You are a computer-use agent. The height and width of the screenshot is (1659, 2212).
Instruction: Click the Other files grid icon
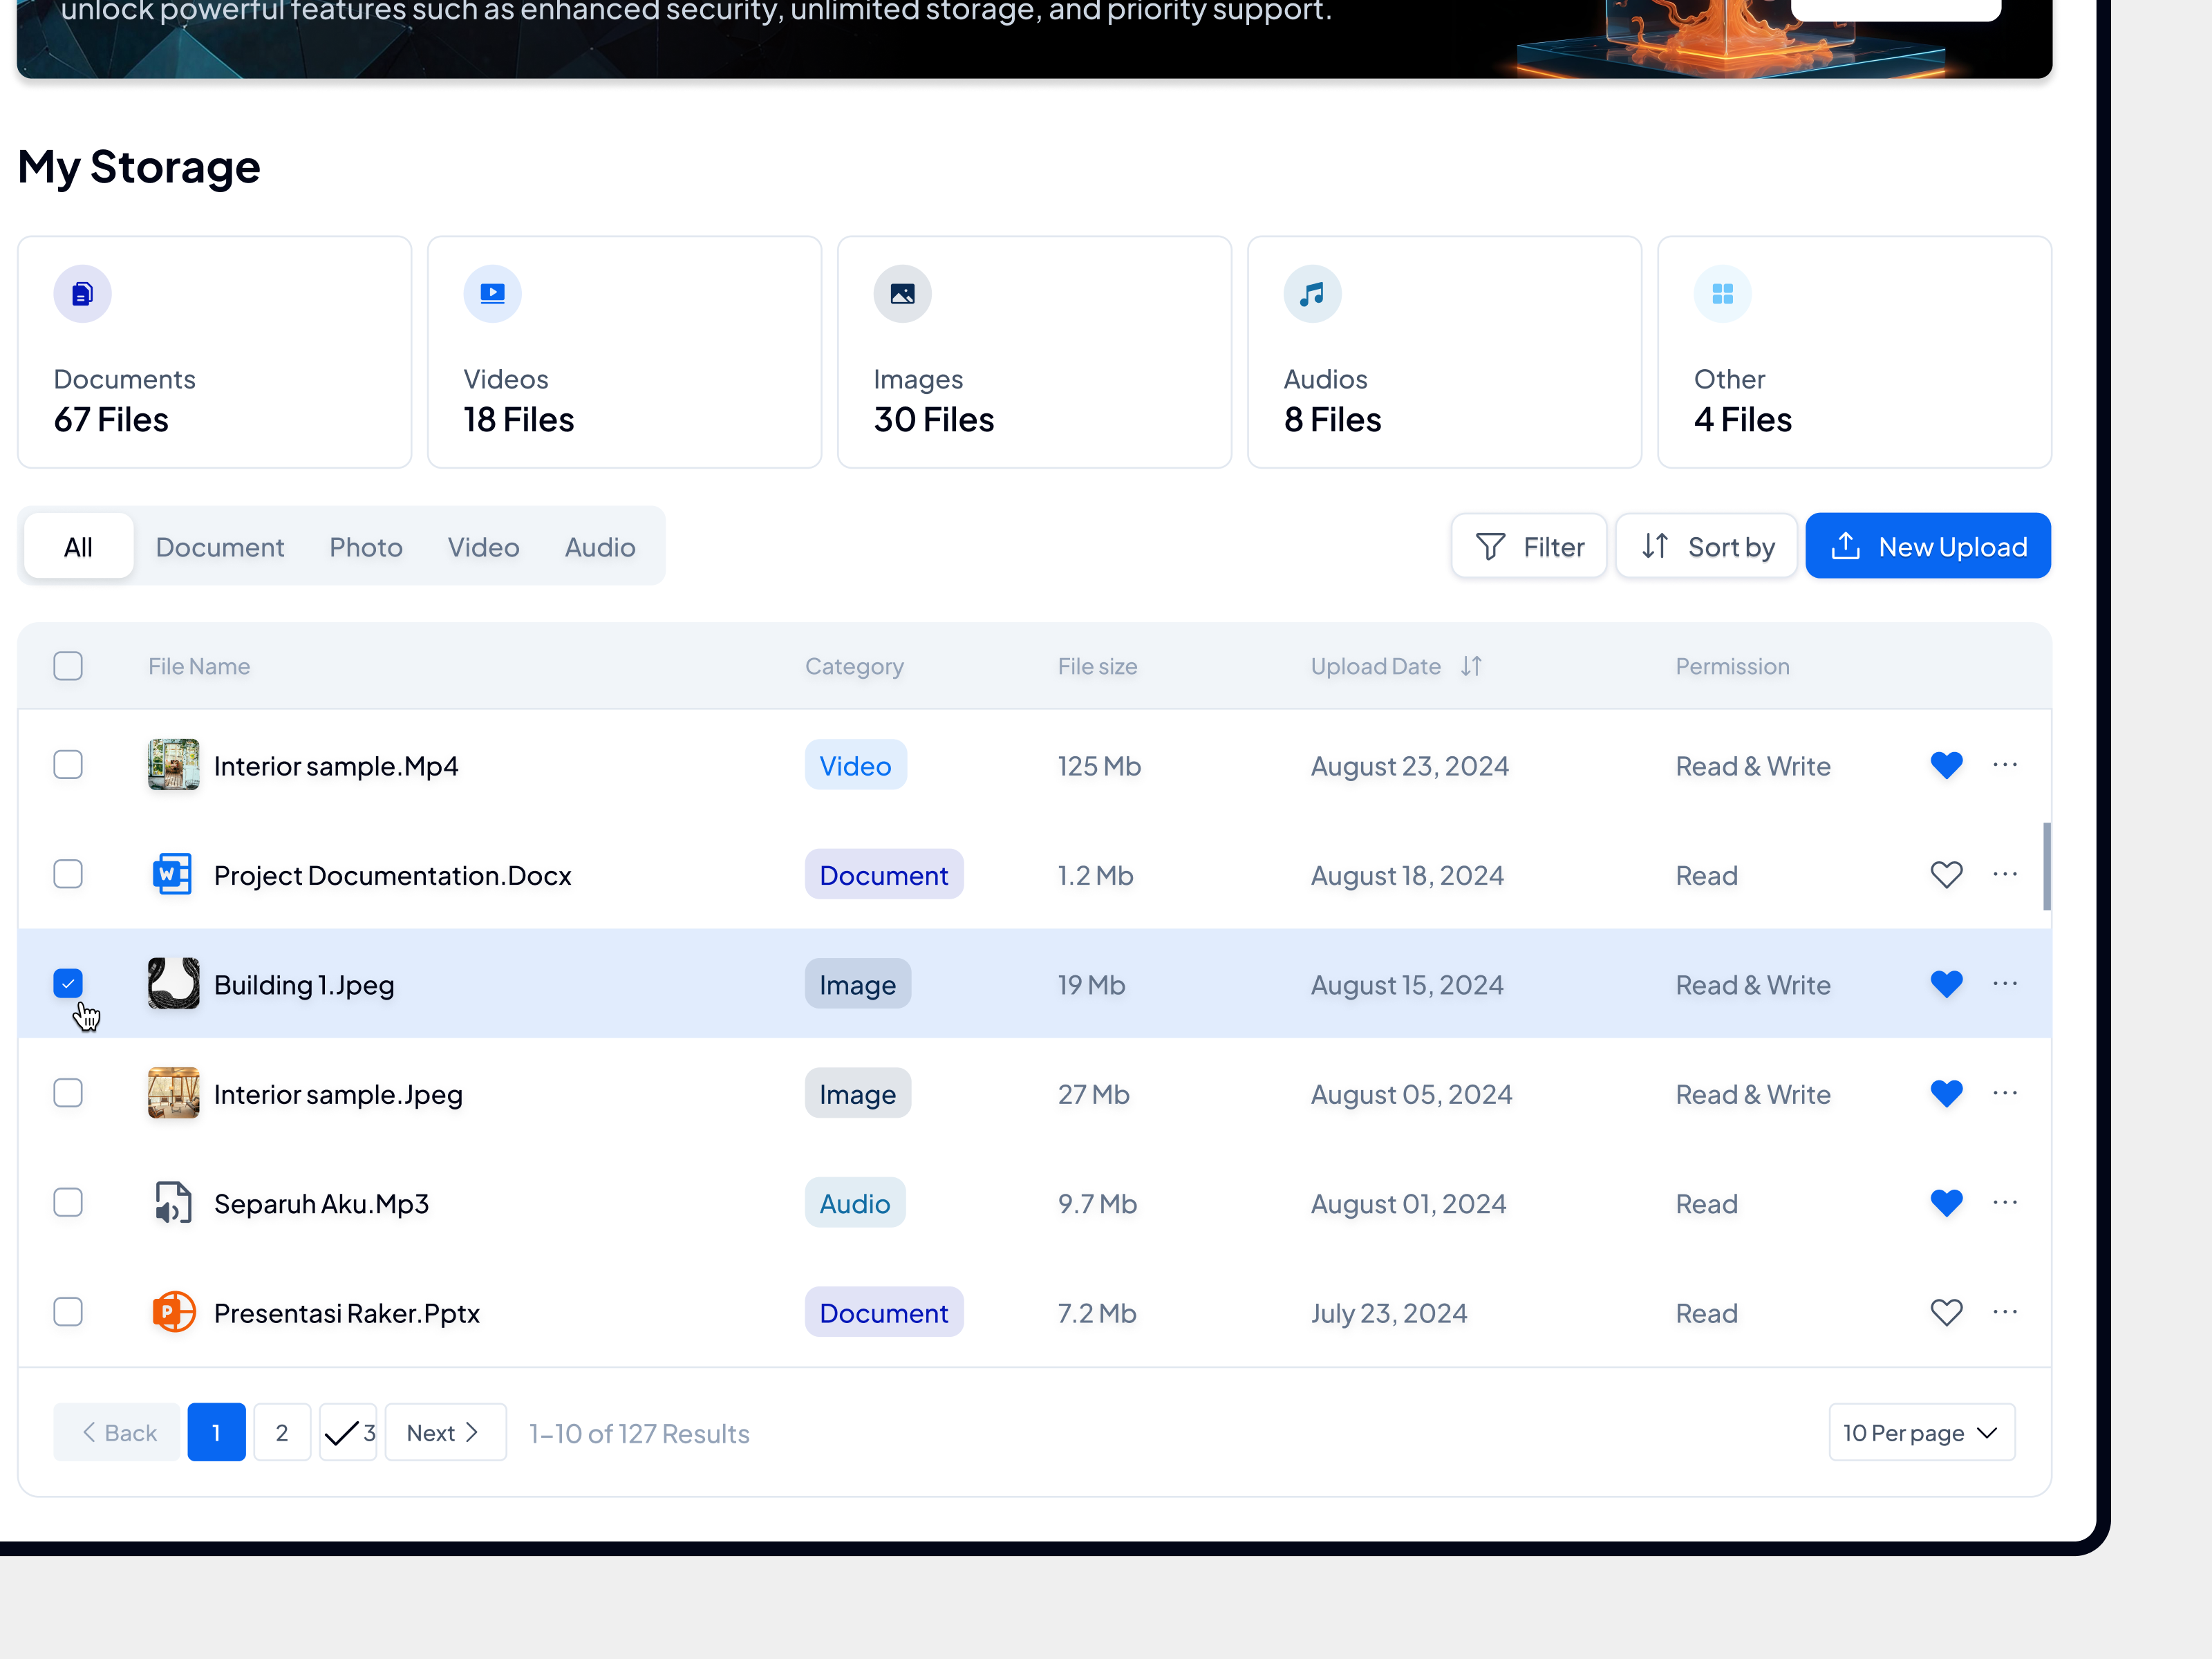(x=1722, y=293)
